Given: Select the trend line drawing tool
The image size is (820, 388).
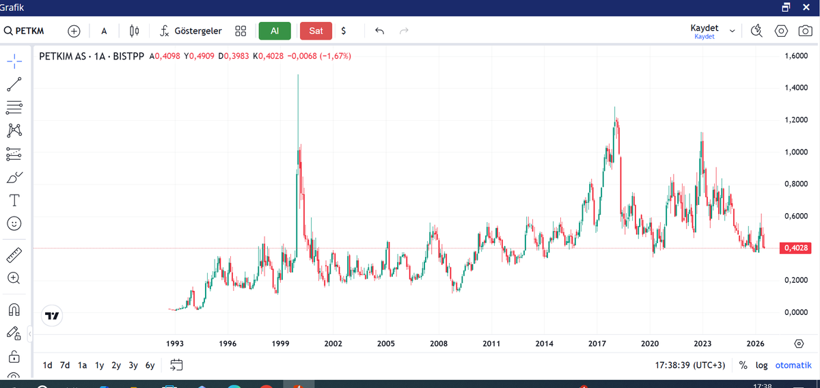Looking at the screenshot, I should tap(14, 85).
